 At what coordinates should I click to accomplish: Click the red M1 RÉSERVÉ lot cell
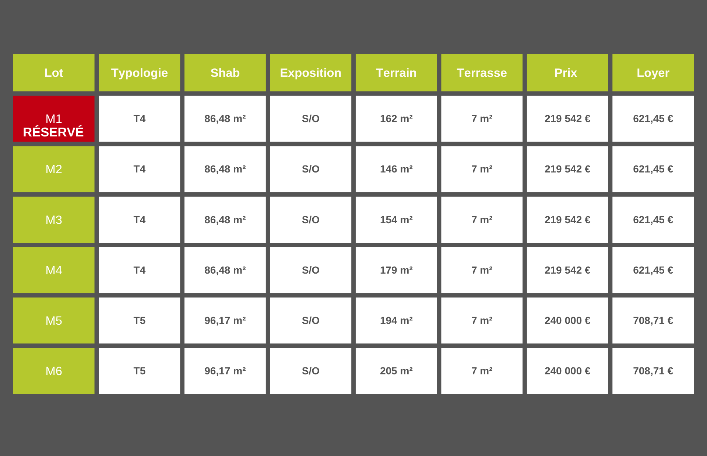coord(54,119)
